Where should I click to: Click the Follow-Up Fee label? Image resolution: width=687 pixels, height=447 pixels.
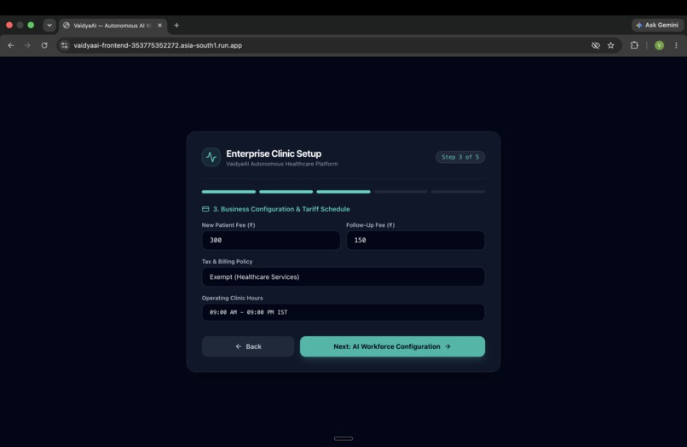point(370,225)
